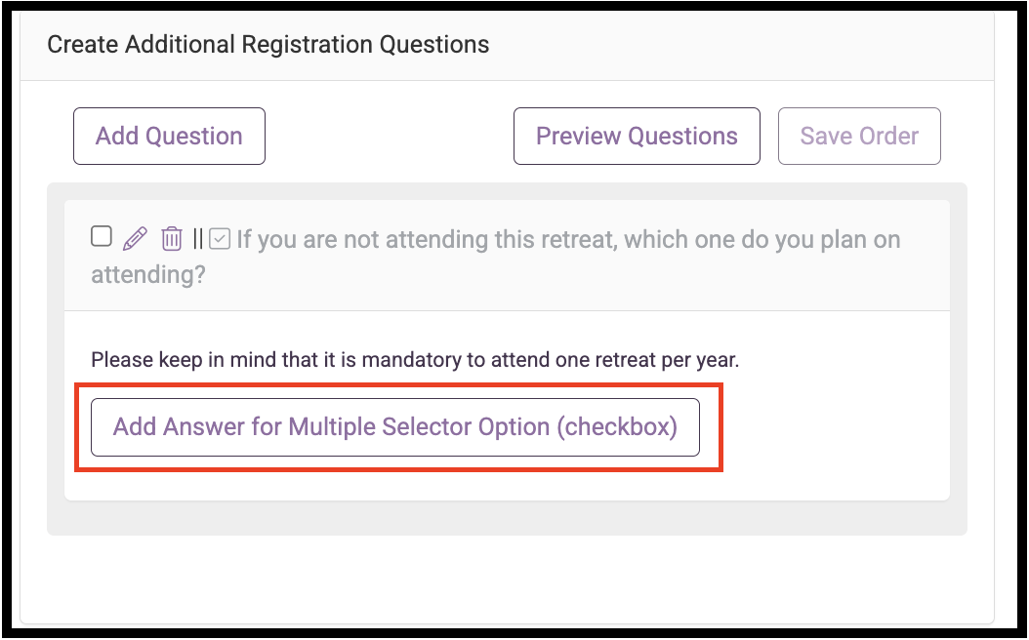Click the Create Additional Registration Questions heading
The width and height of the screenshot is (1029, 640).
click(268, 45)
